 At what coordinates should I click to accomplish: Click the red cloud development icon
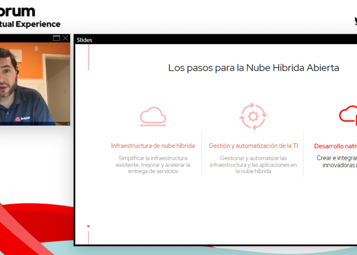348,115
